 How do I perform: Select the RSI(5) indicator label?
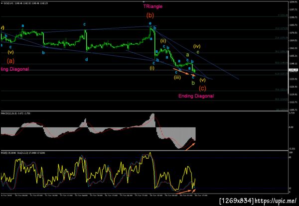[x=4, y=153]
